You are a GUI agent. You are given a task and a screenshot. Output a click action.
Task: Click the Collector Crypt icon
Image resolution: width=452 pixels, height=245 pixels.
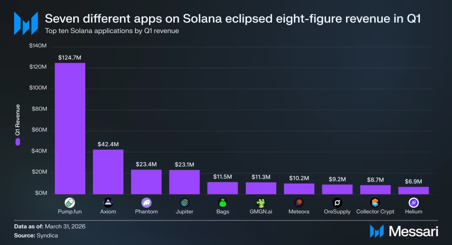click(375, 203)
